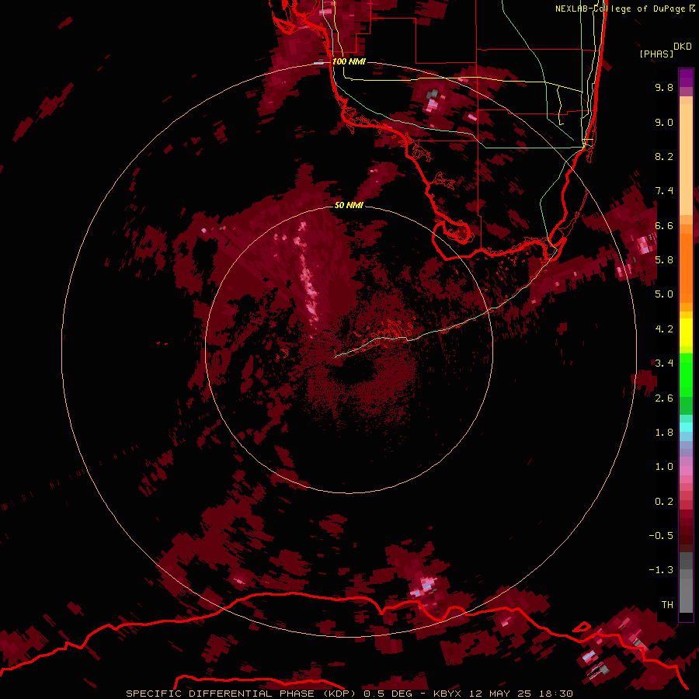Click the 9.0 color scale value
The image size is (699, 699).
664,122
